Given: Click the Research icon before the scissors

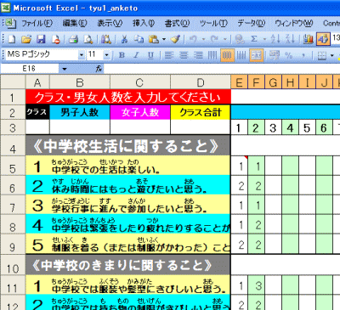Looking at the screenshot, I should pyautogui.click(x=106, y=39).
